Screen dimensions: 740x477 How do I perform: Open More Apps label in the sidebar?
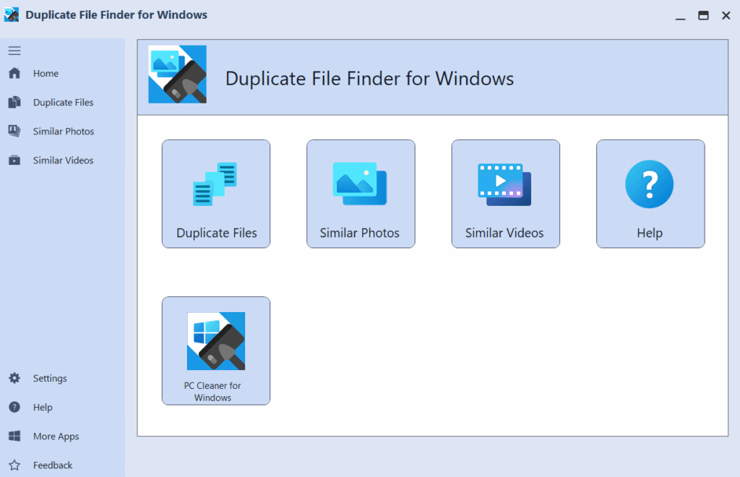(x=56, y=437)
